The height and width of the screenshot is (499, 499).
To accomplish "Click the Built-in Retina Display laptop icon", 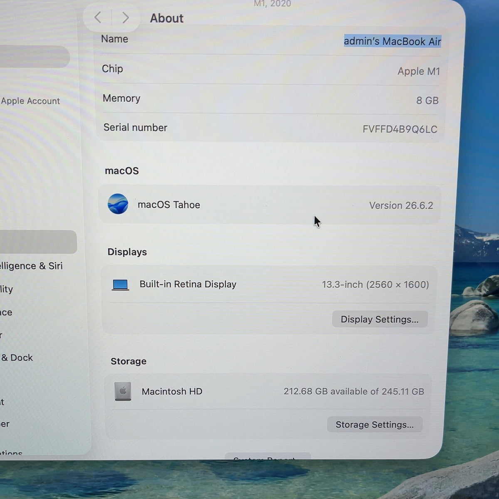I will click(x=121, y=285).
